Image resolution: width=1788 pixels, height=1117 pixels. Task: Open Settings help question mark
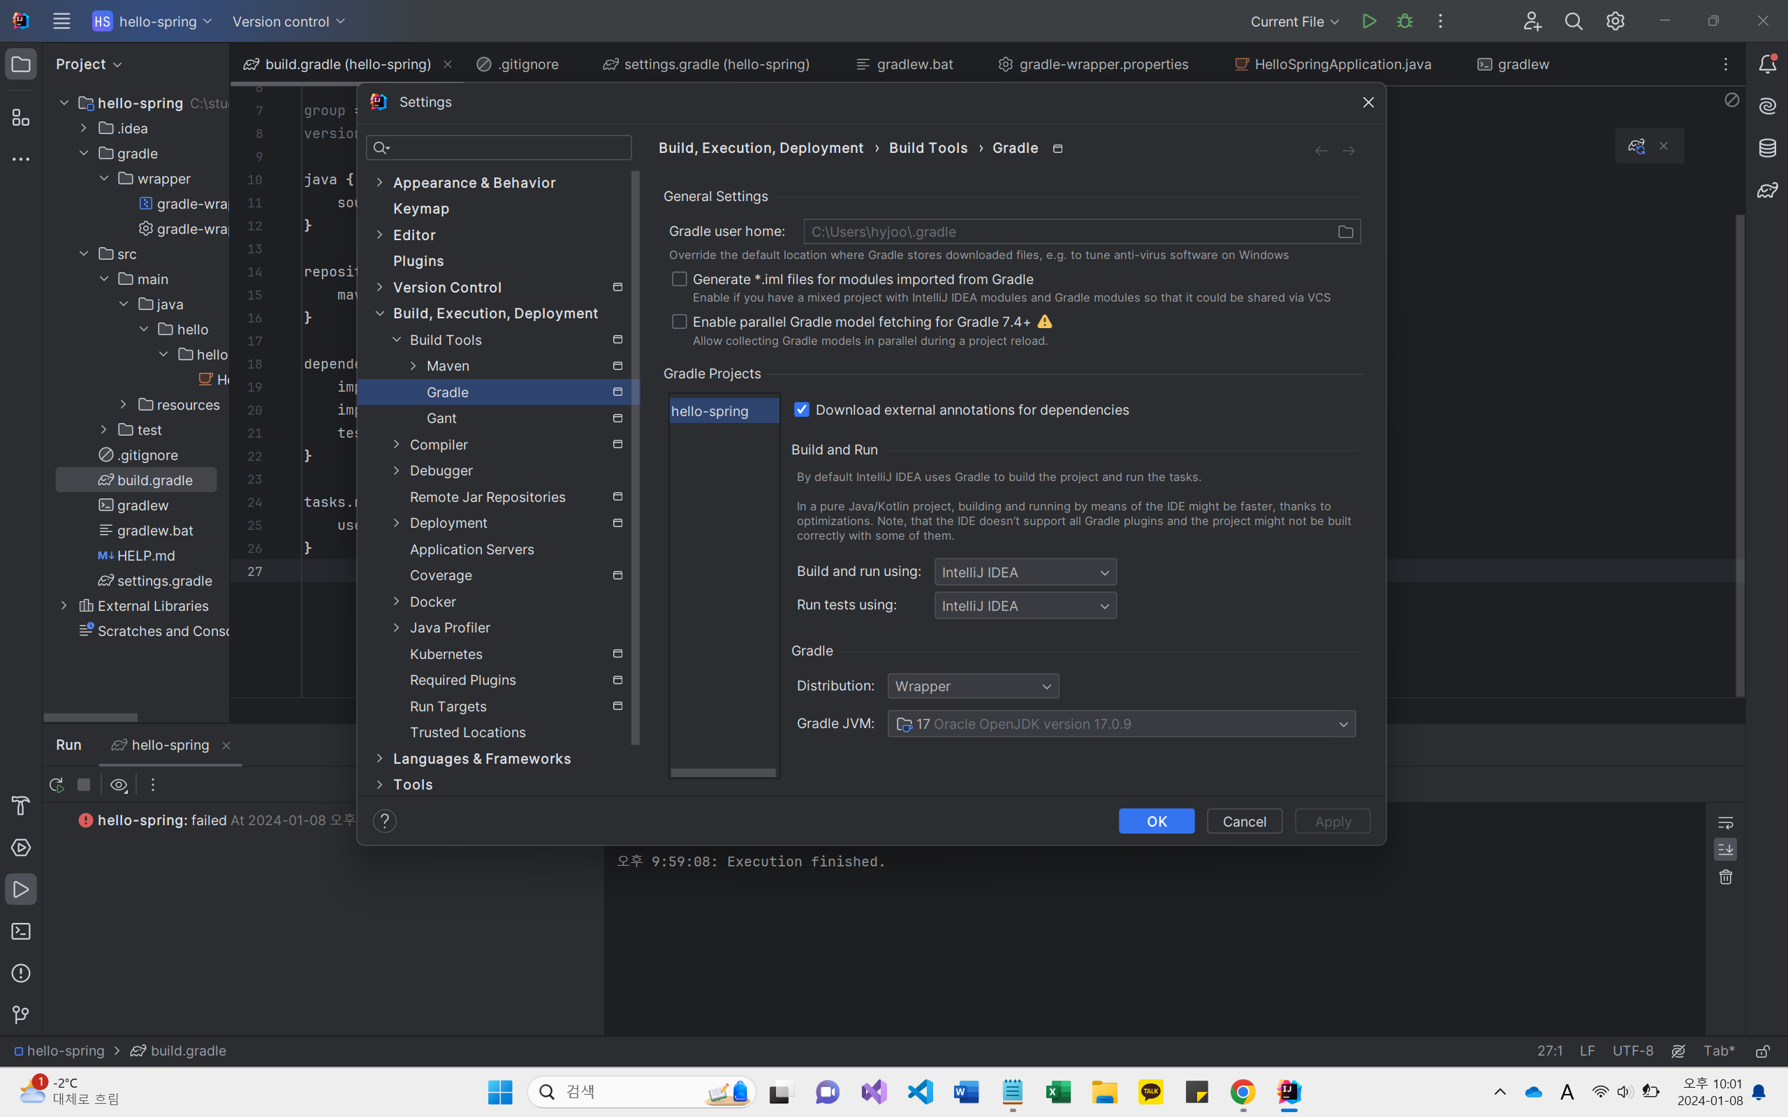384,821
